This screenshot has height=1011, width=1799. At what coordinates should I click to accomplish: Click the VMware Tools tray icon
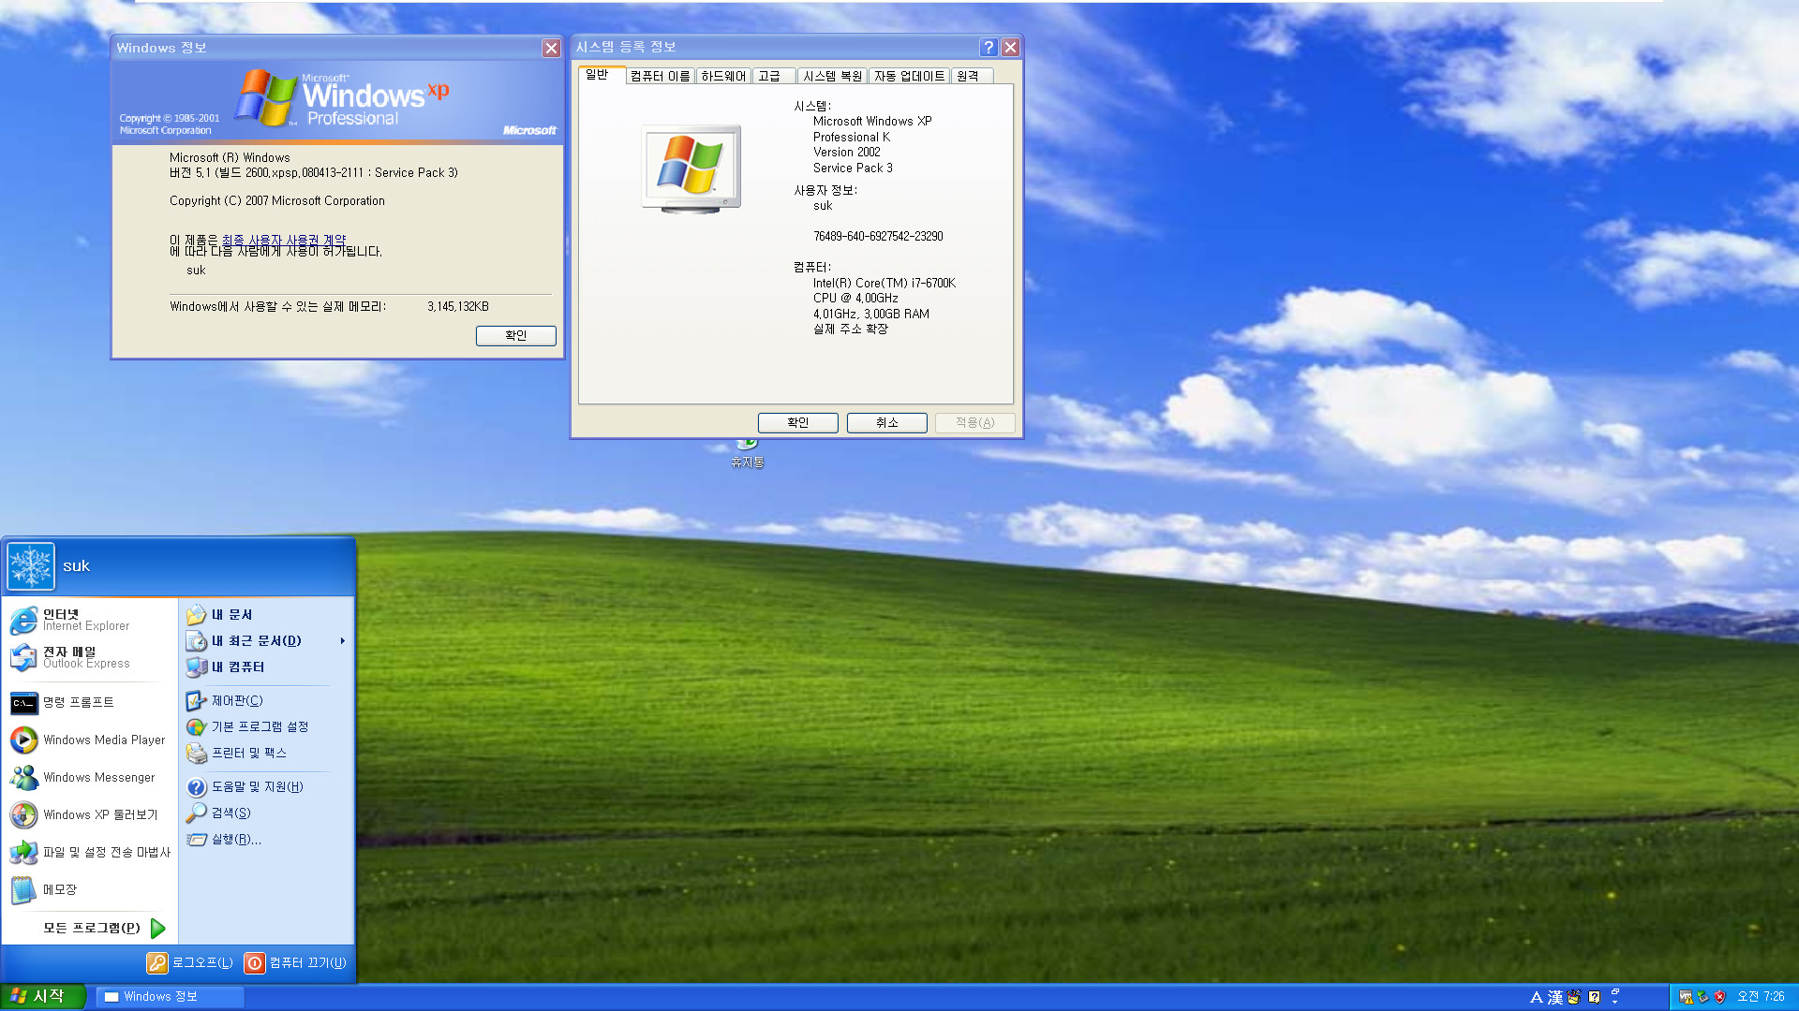1686,997
